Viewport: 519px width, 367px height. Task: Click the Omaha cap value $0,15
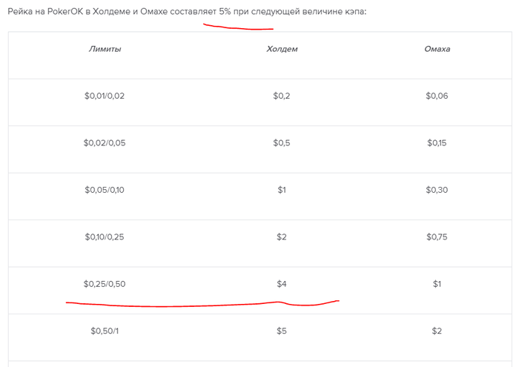click(x=437, y=143)
